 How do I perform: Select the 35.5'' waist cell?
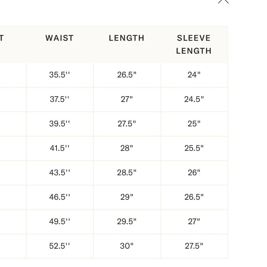[x=60, y=75]
